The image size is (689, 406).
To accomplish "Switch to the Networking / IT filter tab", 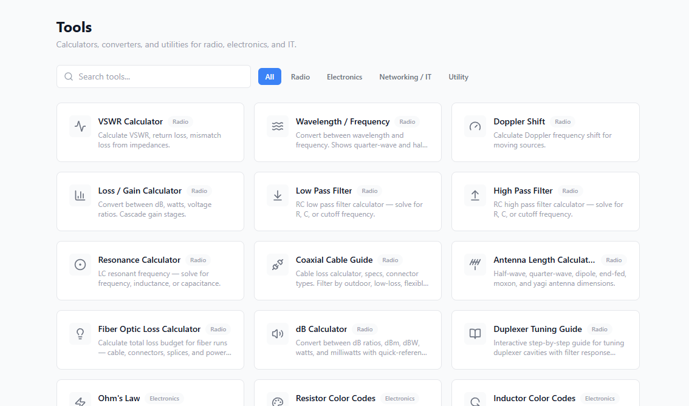I will pyautogui.click(x=405, y=76).
